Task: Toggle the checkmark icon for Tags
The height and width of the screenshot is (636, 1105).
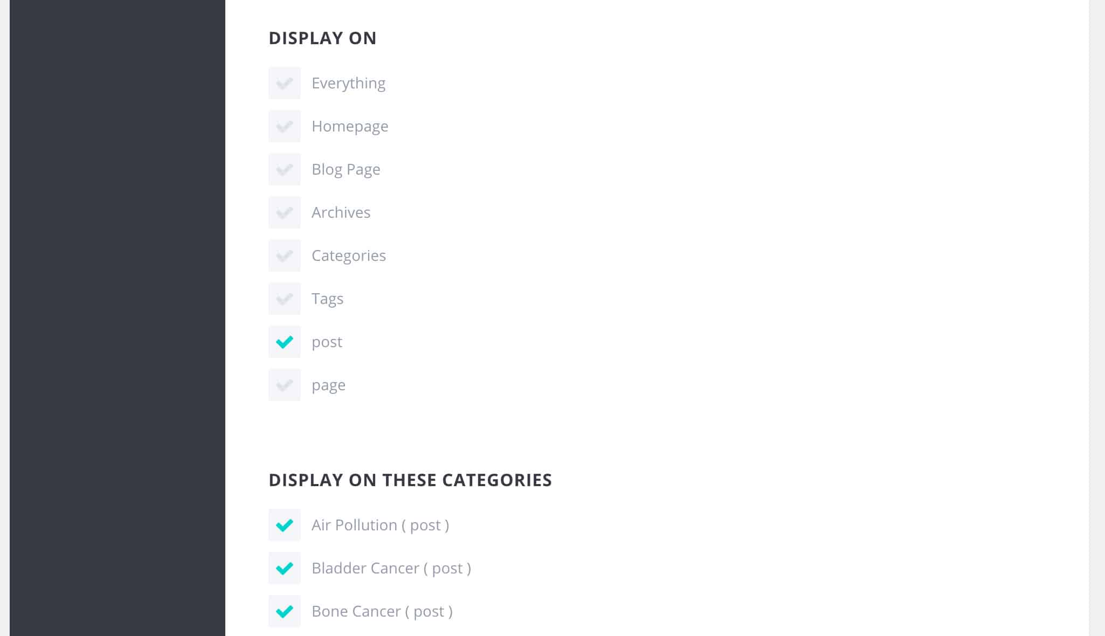Action: (285, 298)
